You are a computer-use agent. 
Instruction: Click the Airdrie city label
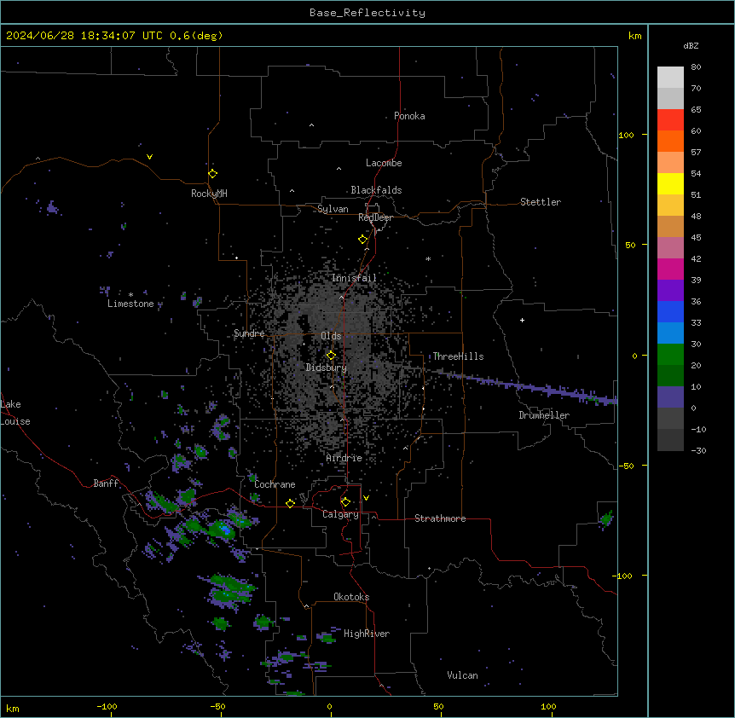pos(344,458)
